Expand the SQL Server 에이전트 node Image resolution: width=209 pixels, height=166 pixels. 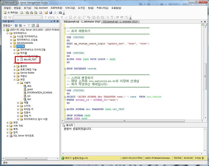click(x=8, y=136)
